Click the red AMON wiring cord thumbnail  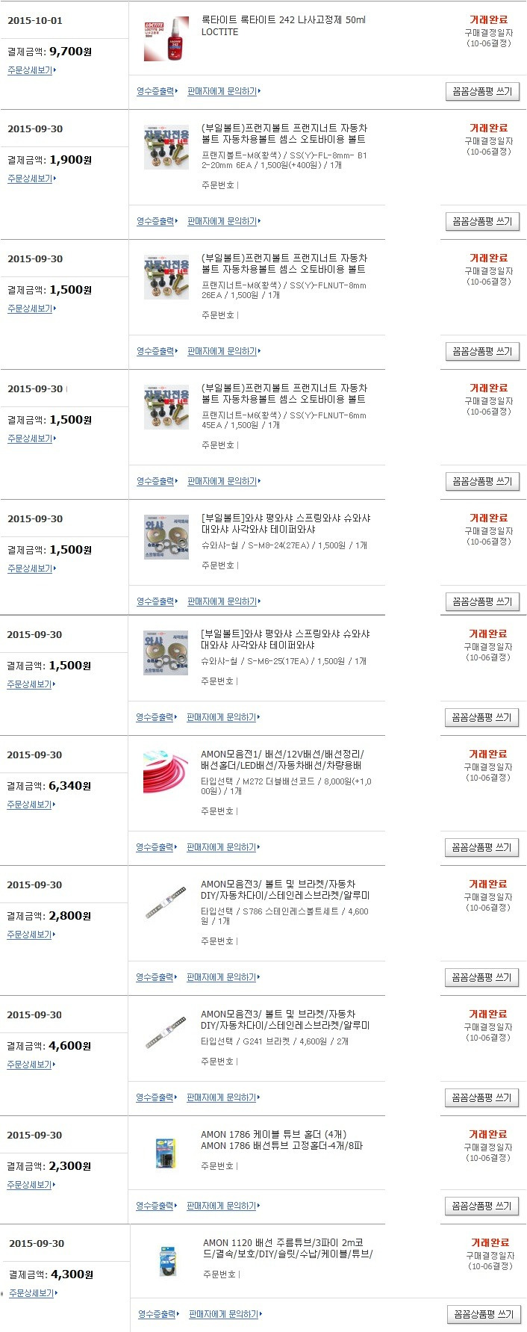pyautogui.click(x=165, y=774)
